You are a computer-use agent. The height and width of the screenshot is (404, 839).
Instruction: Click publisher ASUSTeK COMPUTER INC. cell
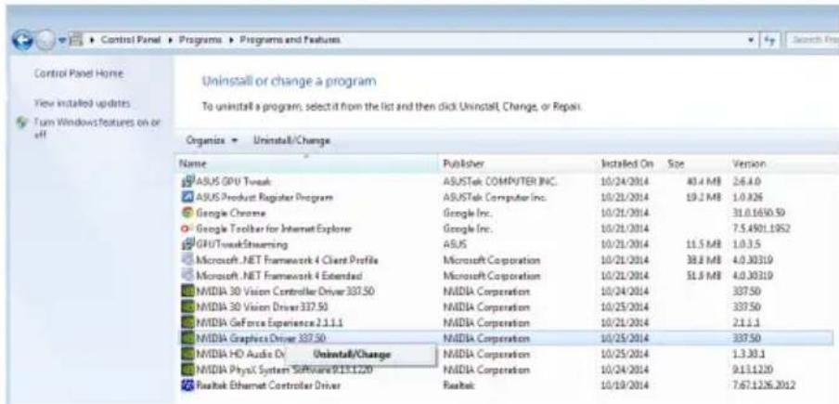[x=500, y=182]
